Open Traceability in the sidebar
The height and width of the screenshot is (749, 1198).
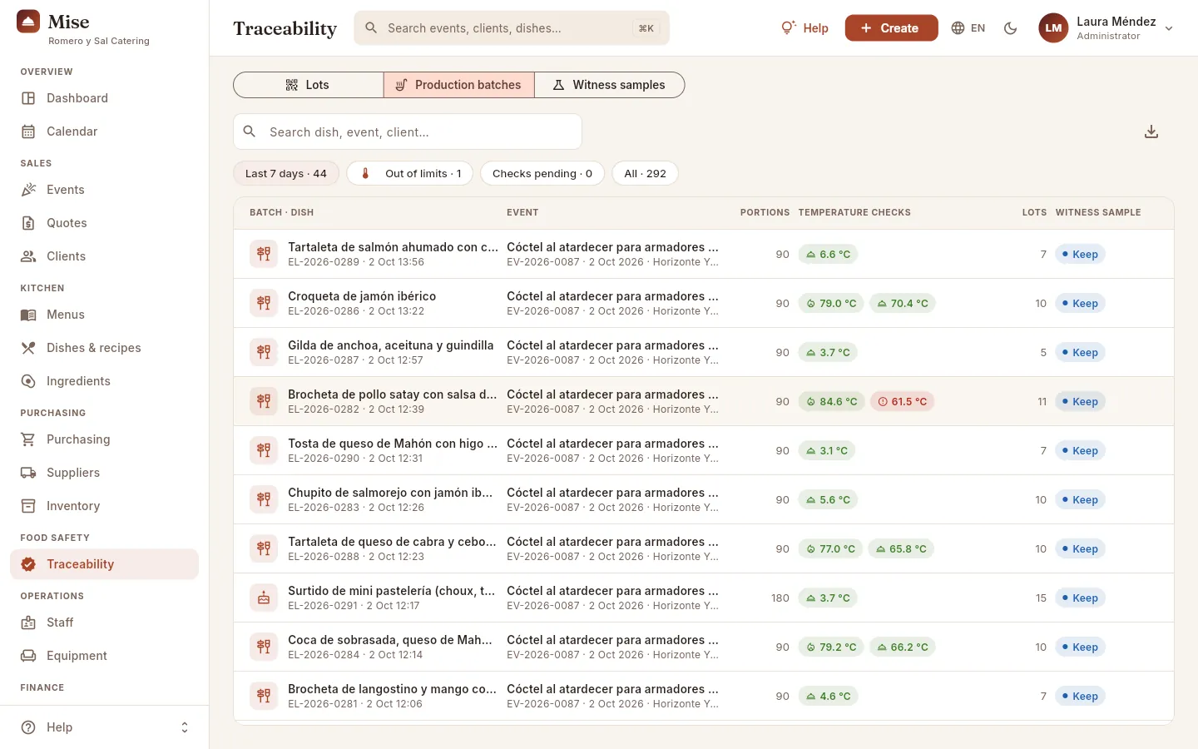[x=105, y=564]
